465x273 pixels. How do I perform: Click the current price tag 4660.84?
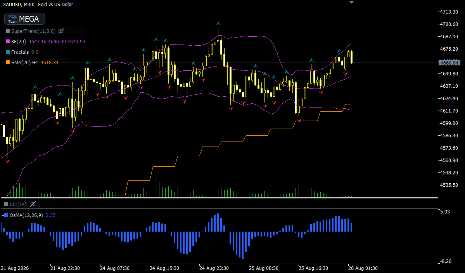(x=449, y=63)
